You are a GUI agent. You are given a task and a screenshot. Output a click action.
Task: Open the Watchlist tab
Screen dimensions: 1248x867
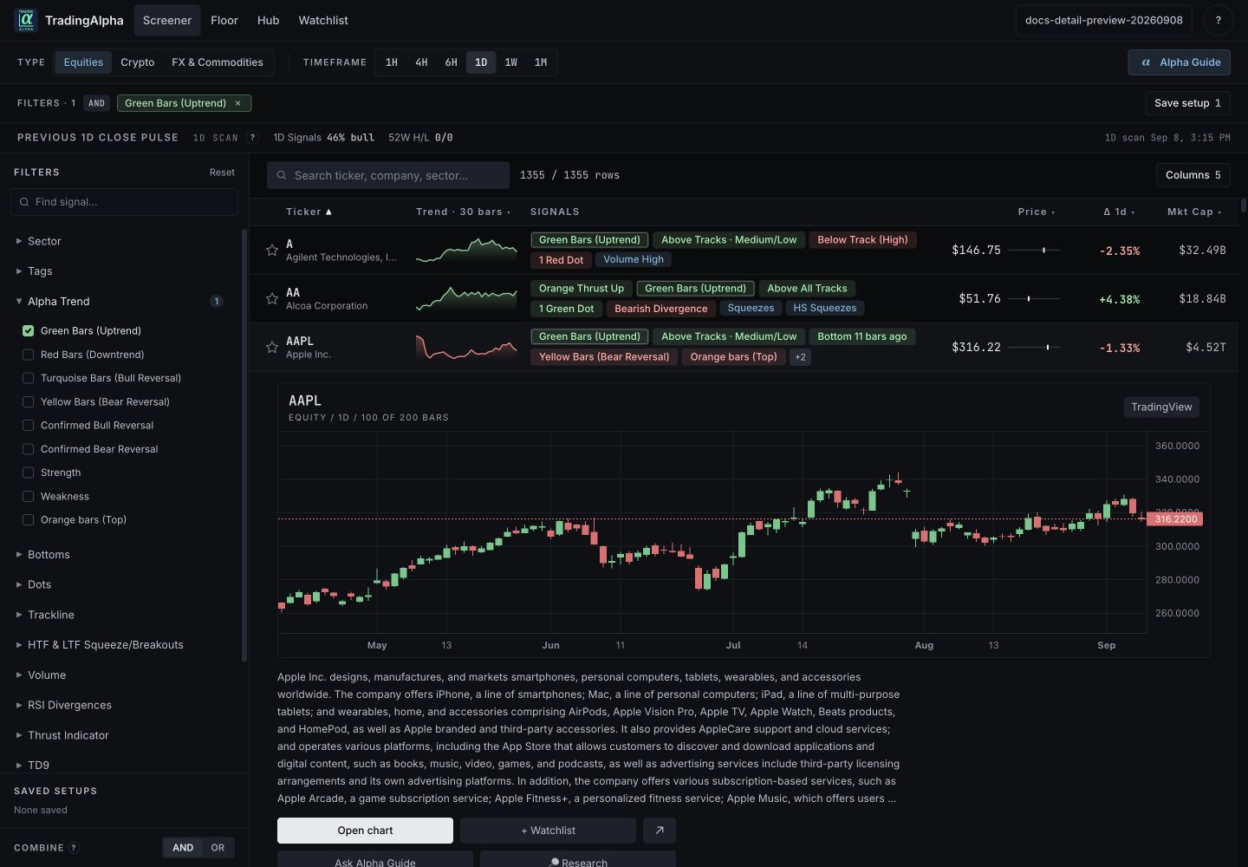click(x=323, y=20)
